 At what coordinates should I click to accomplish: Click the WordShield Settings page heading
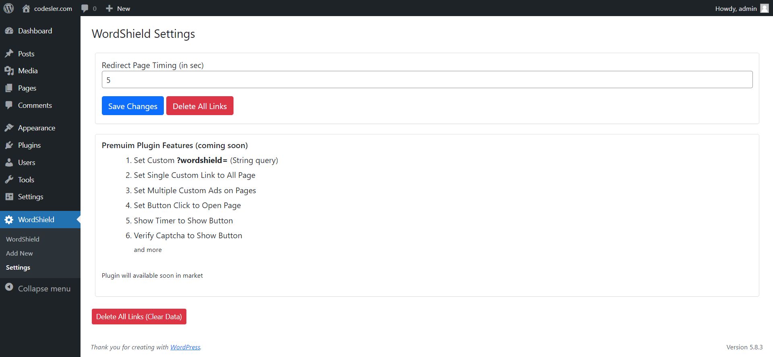click(x=143, y=34)
